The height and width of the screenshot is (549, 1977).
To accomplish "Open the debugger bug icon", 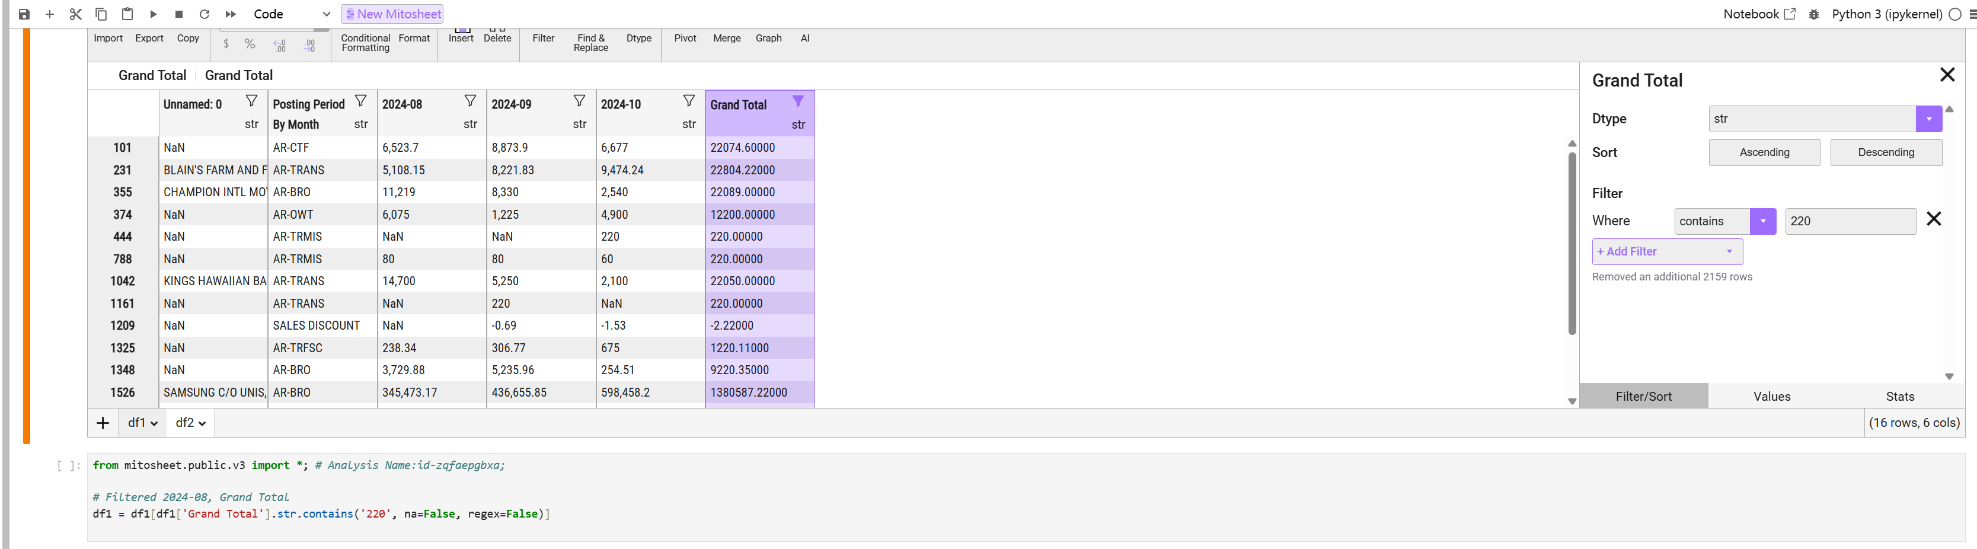I will coord(1813,14).
